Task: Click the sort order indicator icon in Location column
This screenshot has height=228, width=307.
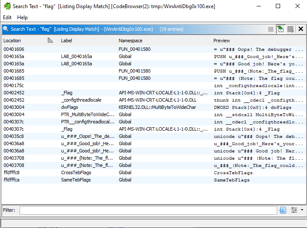Action: click(50, 40)
